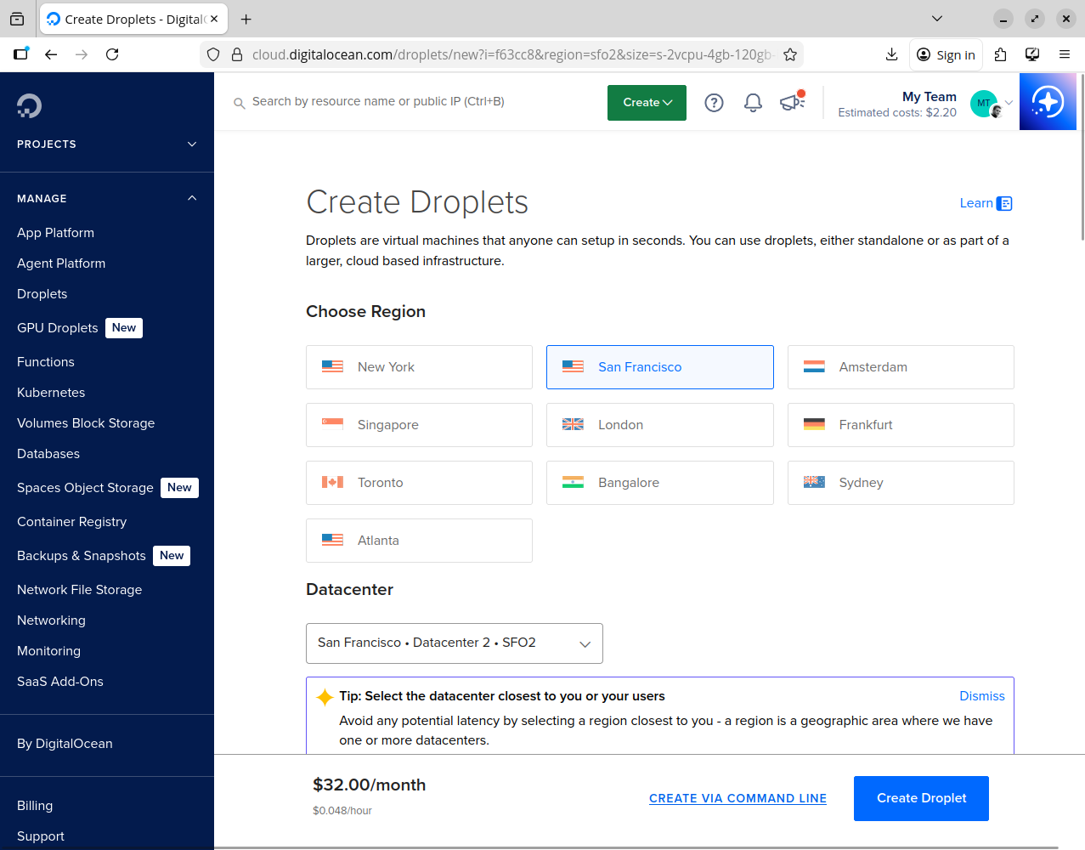Open the Datacenter SFO2 dropdown
The image size is (1085, 850).
point(454,643)
